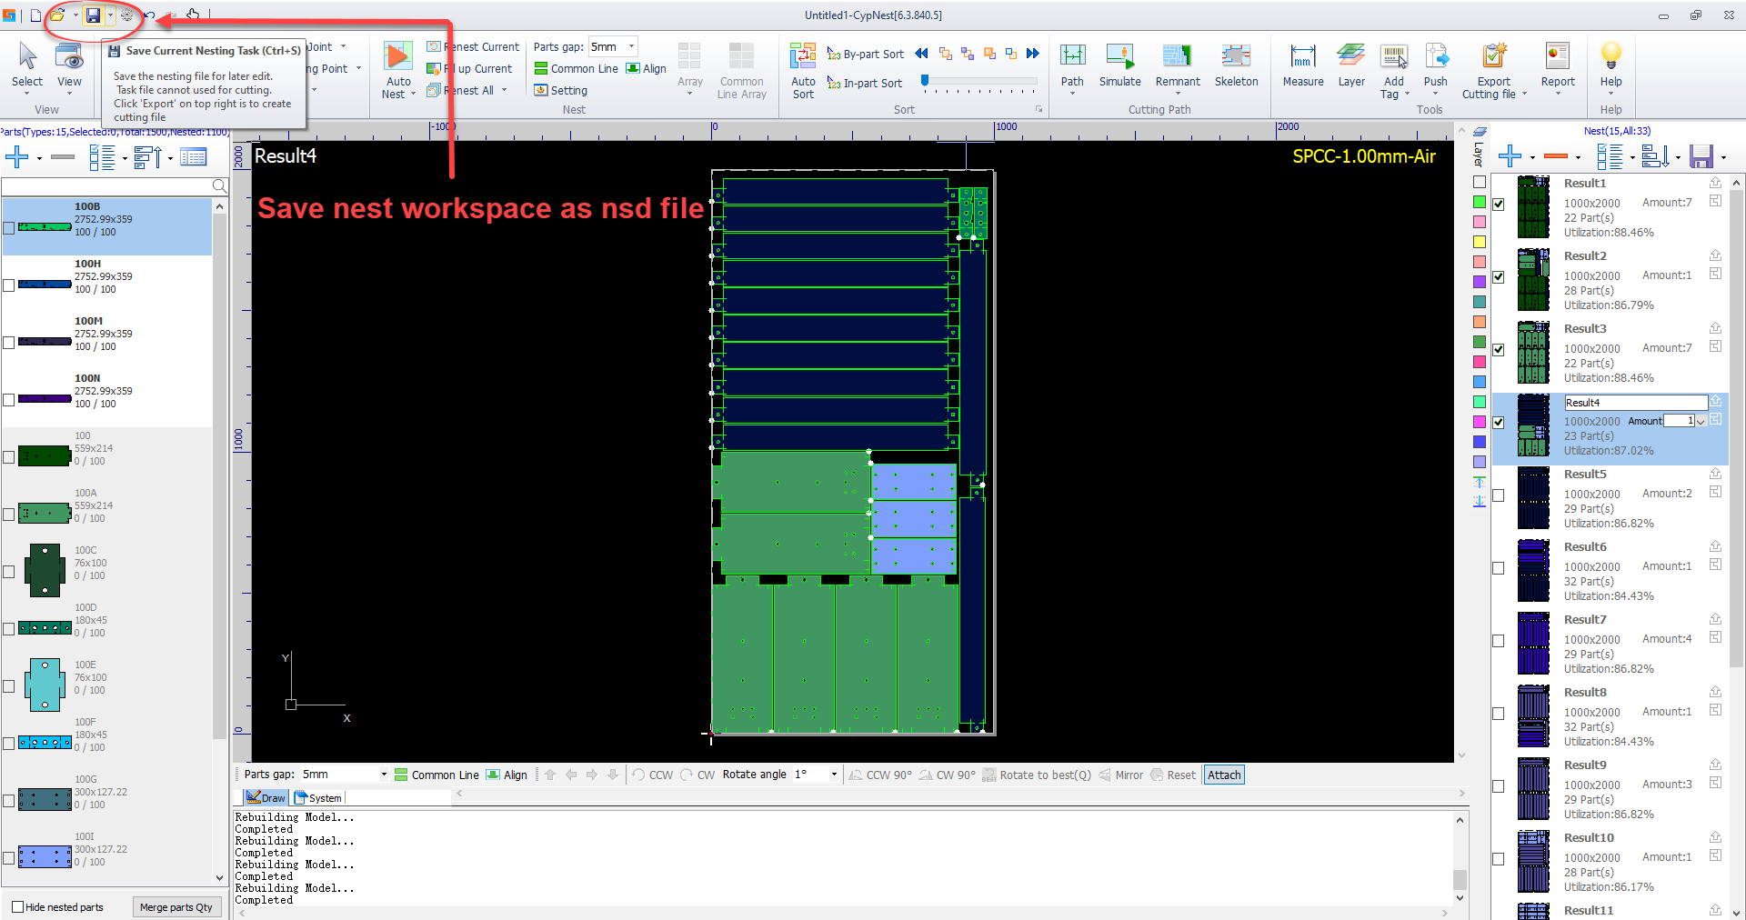Image resolution: width=1746 pixels, height=920 pixels.
Task: Click Merge parts Qty button
Action: pos(176,906)
